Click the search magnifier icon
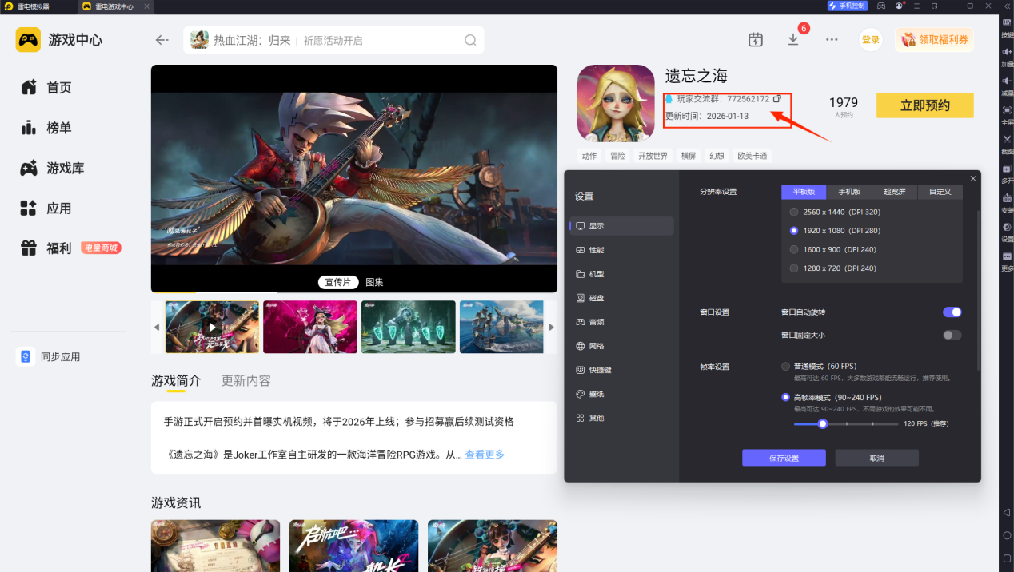The width and height of the screenshot is (1014, 572). tap(471, 40)
